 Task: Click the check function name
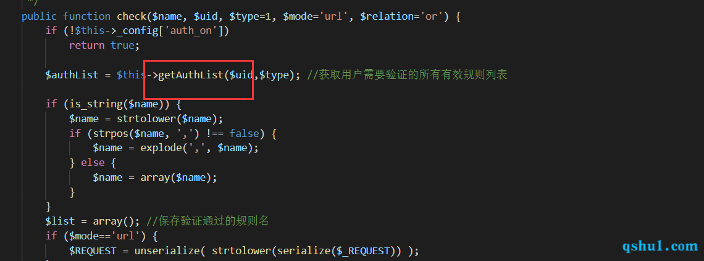[131, 17]
